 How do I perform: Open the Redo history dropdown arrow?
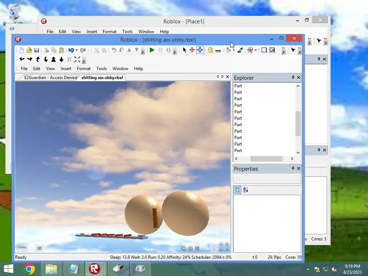tap(88, 50)
